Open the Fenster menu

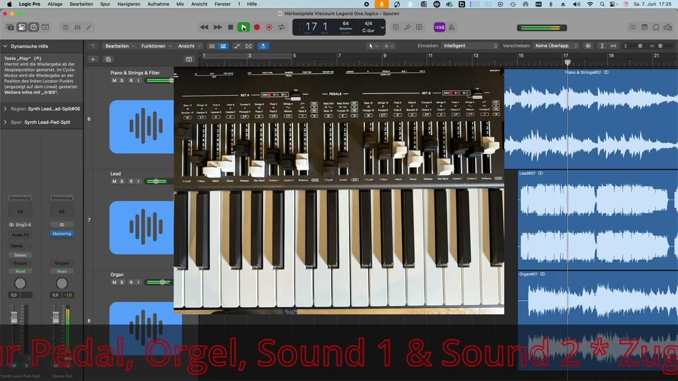tap(222, 4)
